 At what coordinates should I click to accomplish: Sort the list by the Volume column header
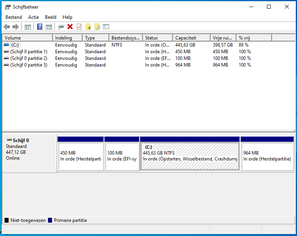coord(27,38)
